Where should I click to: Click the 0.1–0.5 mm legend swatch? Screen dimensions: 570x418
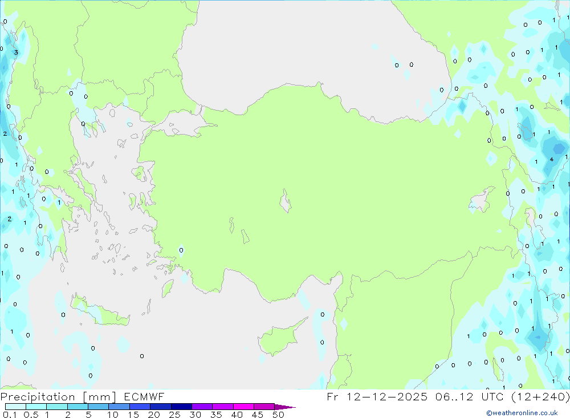pyautogui.click(x=15, y=407)
